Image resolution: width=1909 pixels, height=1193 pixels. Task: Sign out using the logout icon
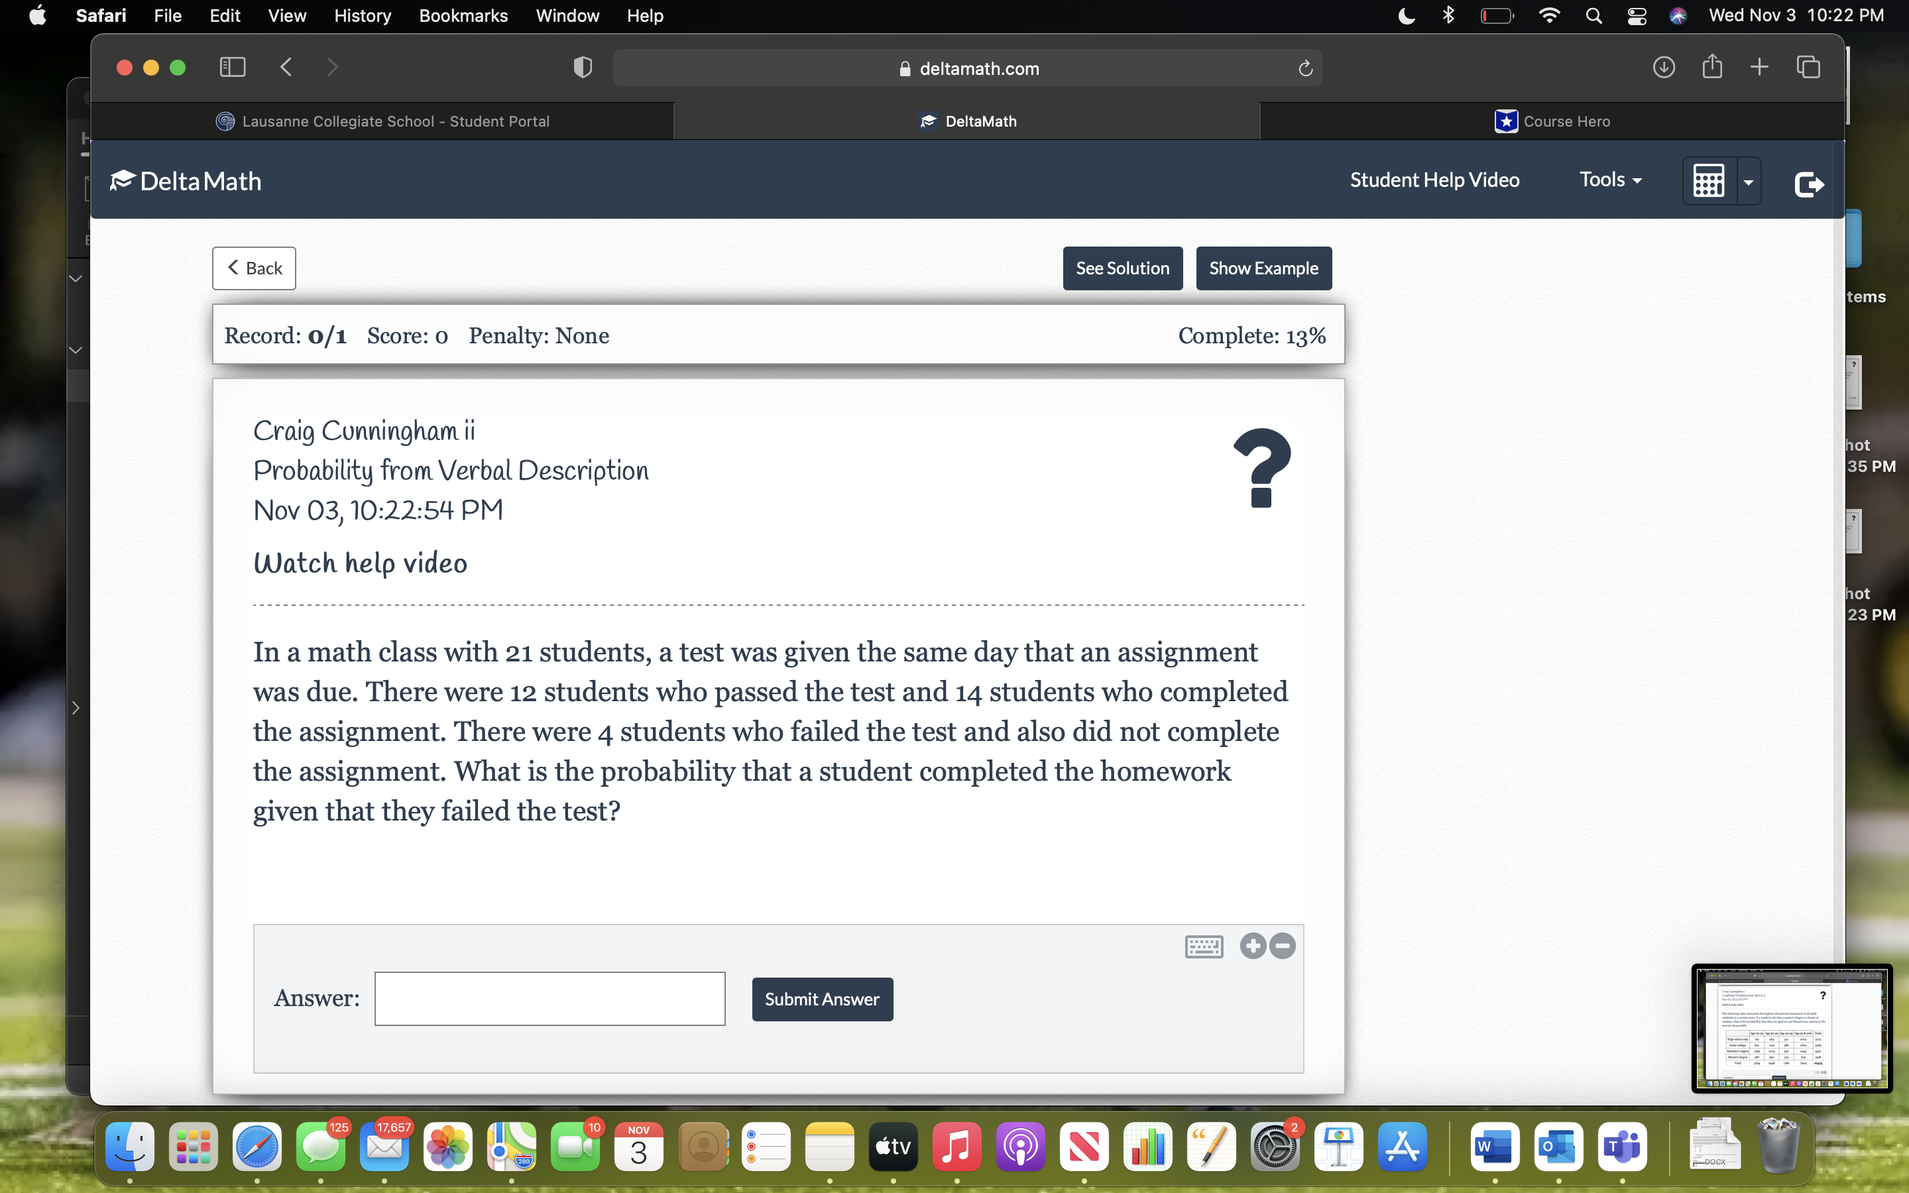1810,185
